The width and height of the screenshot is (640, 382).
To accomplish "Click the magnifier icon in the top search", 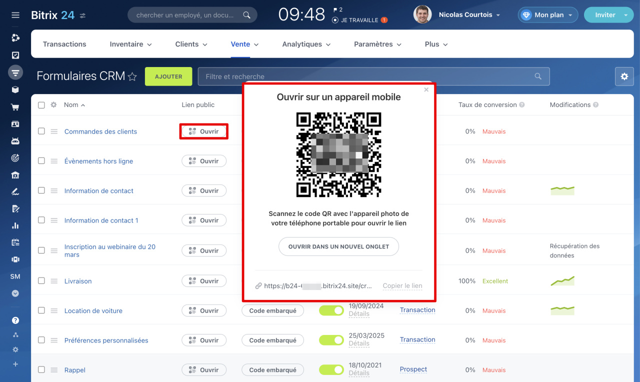I will [246, 15].
